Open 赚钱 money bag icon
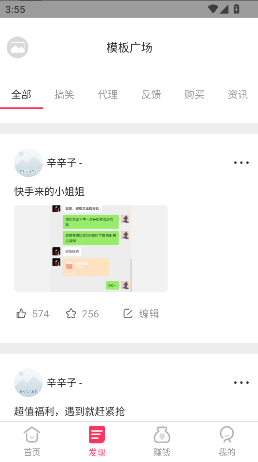Screen dimensions: 258x462 click(162, 435)
